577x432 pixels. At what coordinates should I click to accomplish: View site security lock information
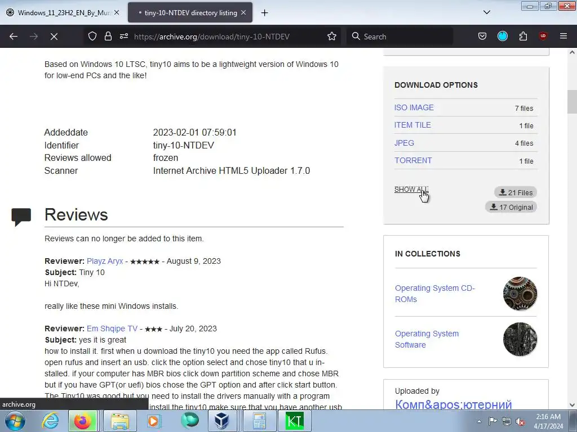[108, 37]
